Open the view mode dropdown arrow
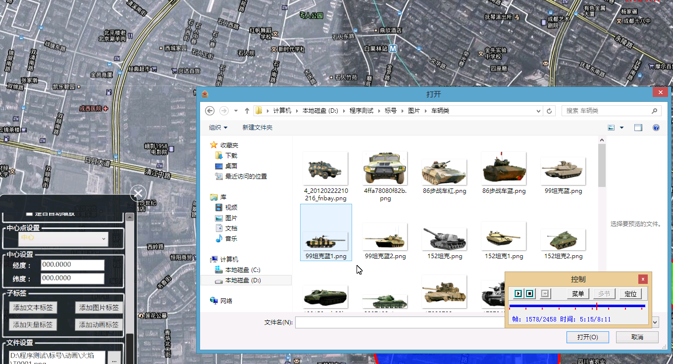 621,128
